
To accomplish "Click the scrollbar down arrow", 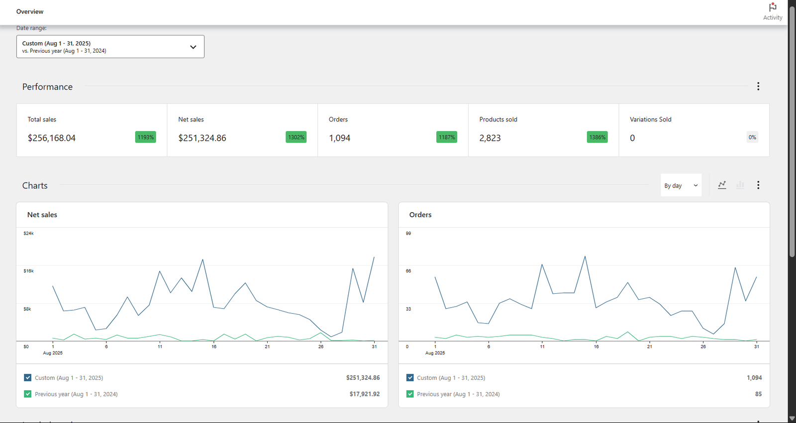I will point(792,419).
